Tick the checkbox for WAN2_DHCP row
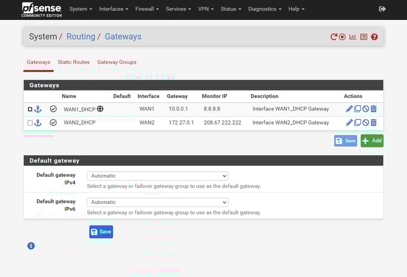 (x=30, y=123)
